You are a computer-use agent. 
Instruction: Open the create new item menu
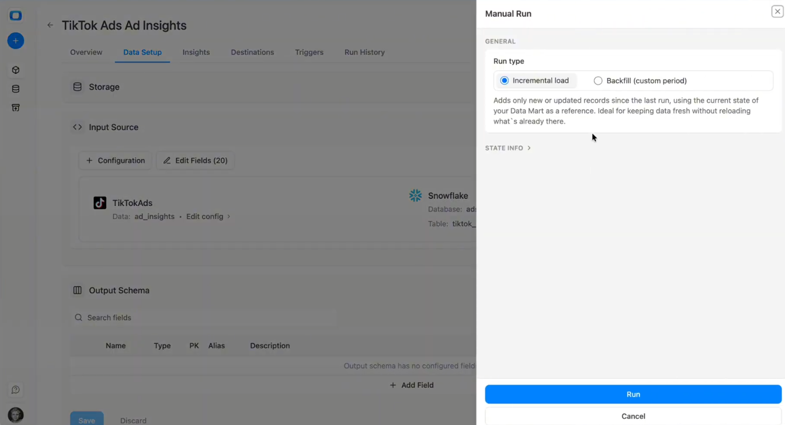click(x=16, y=41)
